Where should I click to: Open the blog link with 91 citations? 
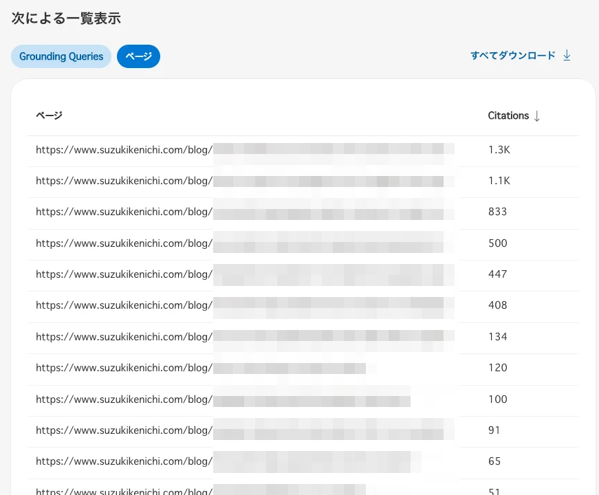coord(124,430)
